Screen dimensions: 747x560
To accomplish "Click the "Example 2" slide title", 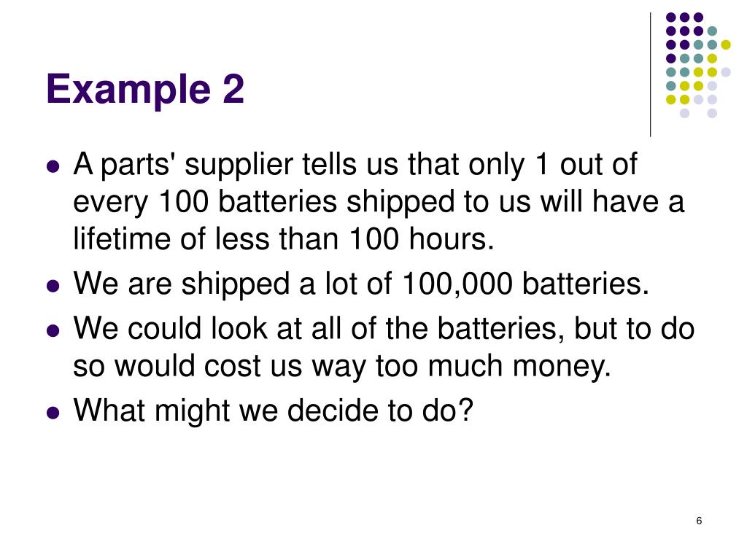I will click(x=145, y=89).
